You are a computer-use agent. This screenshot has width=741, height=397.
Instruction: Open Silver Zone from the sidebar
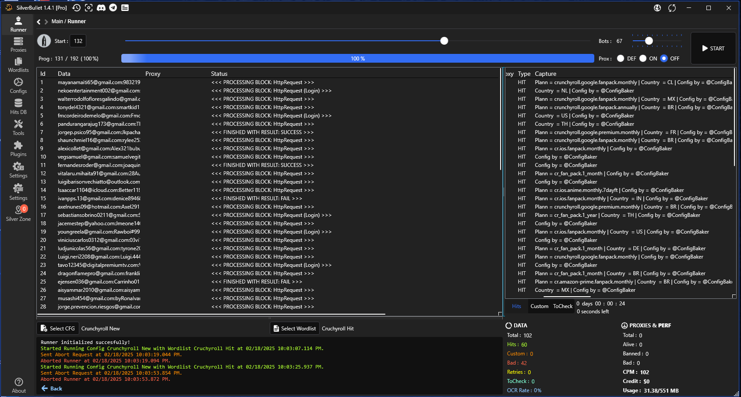(18, 213)
